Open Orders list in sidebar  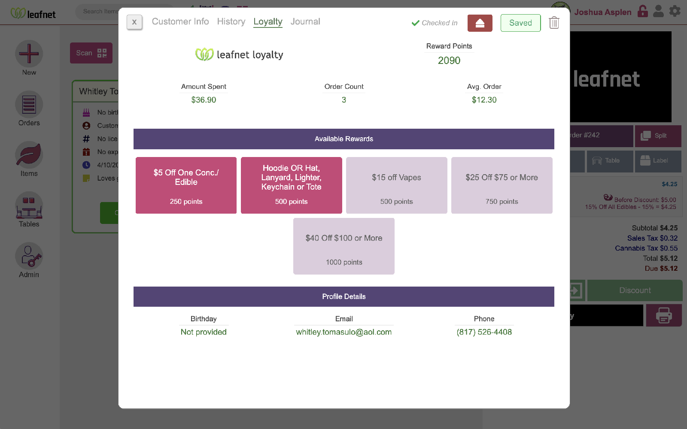(x=29, y=105)
